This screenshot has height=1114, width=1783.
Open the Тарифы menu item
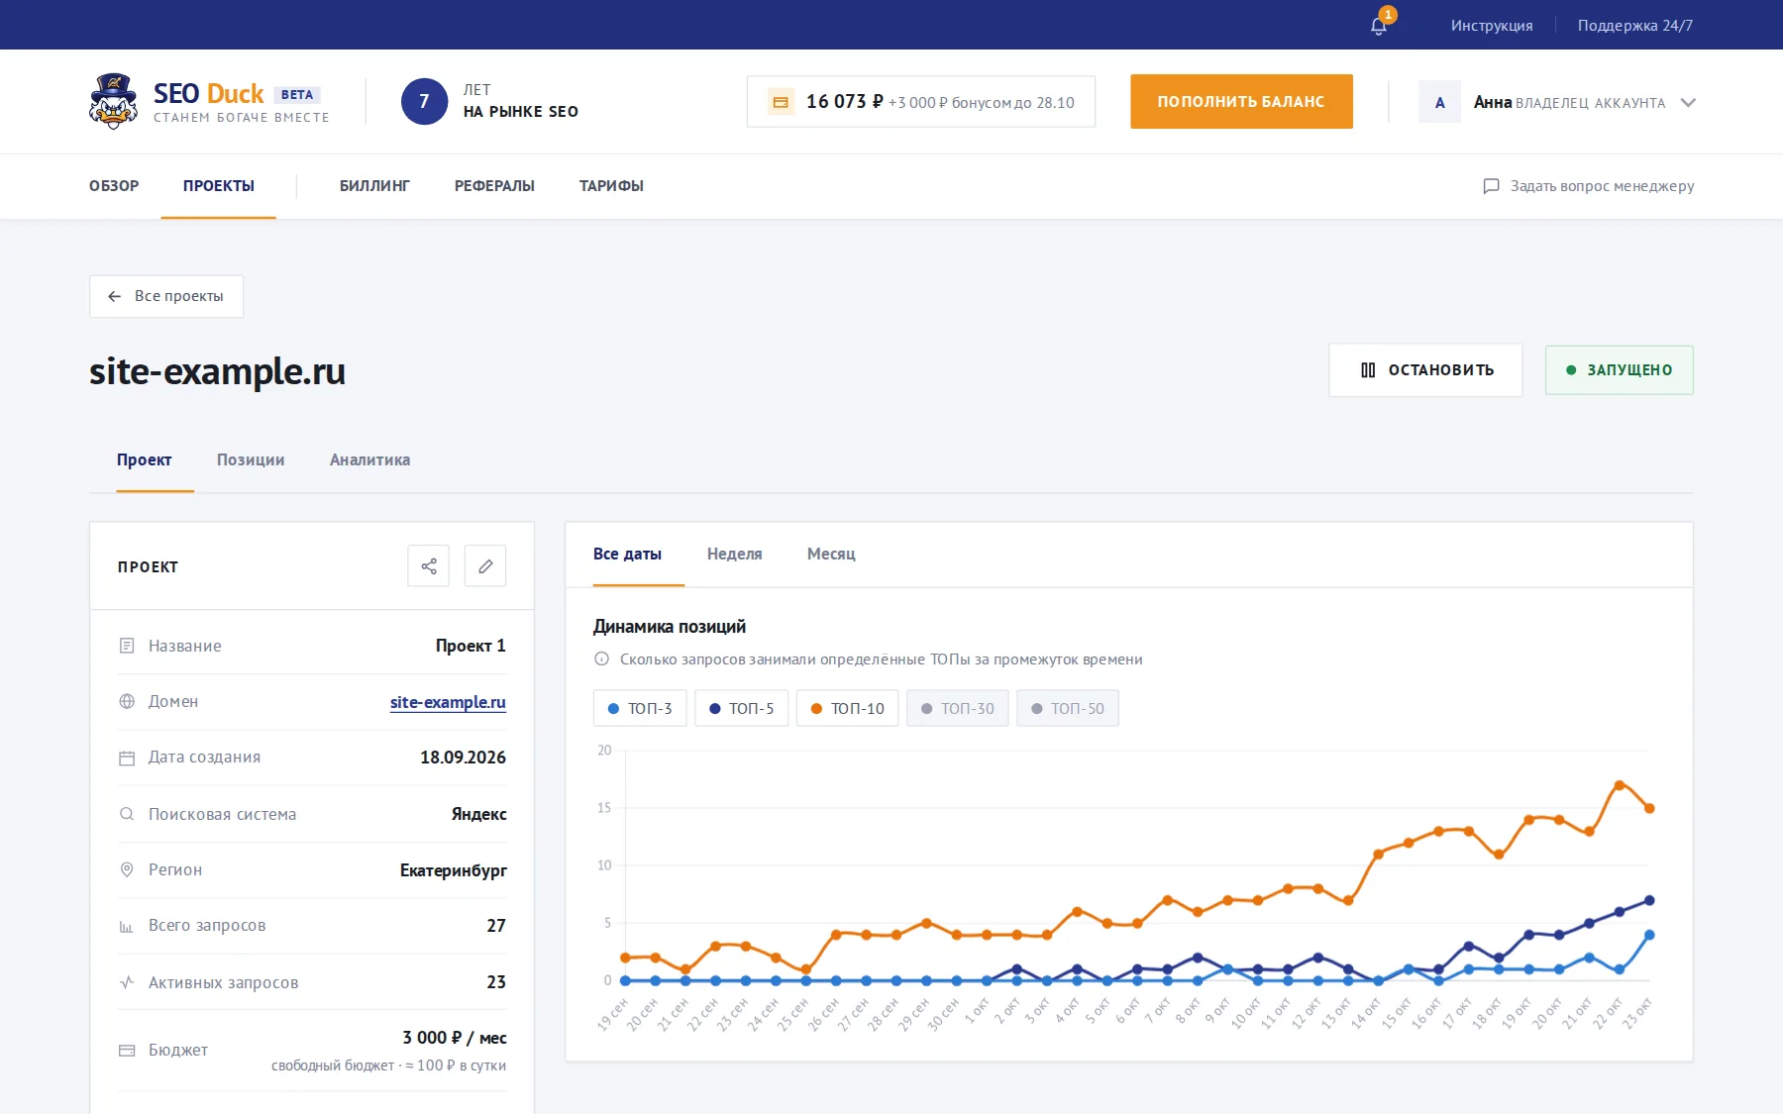tap(611, 186)
